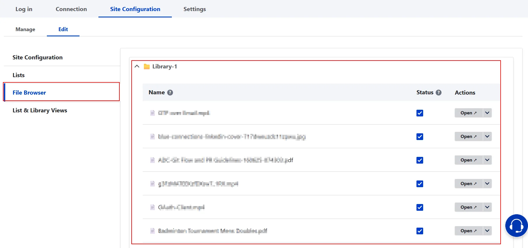Click the Open button for the .jpg file
The width and height of the screenshot is (528, 248).
click(x=469, y=136)
